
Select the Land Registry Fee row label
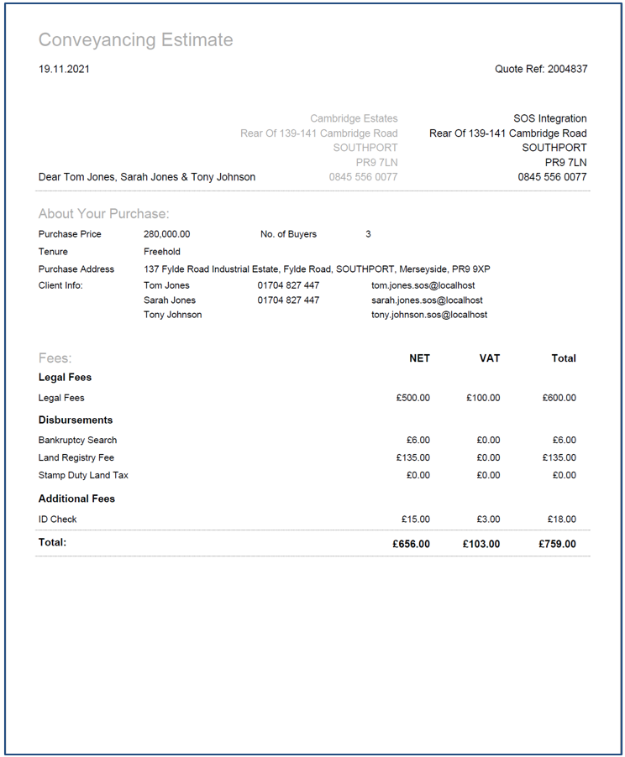pyautogui.click(x=76, y=457)
